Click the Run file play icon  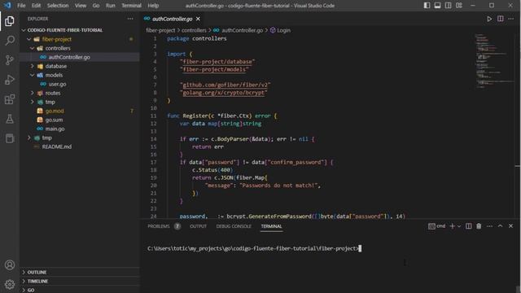[489, 19]
